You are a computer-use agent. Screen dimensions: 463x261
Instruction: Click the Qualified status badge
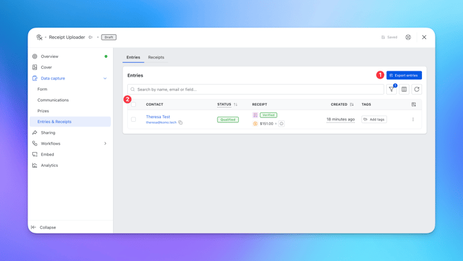click(228, 120)
